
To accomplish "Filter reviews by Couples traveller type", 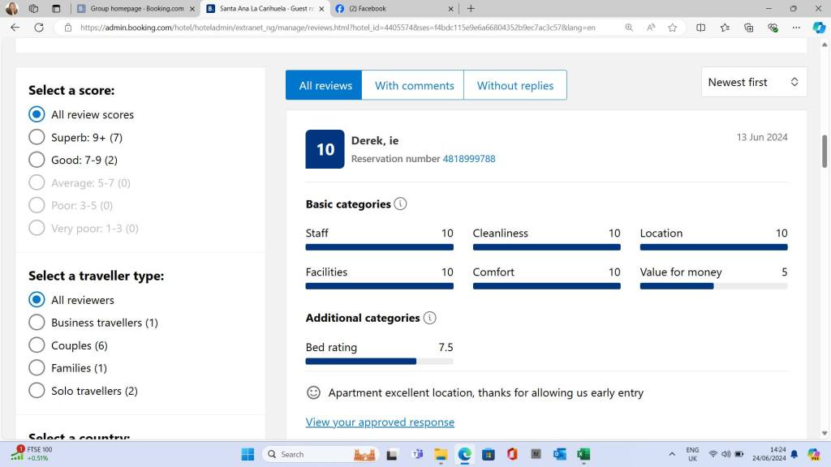I will pyautogui.click(x=37, y=345).
